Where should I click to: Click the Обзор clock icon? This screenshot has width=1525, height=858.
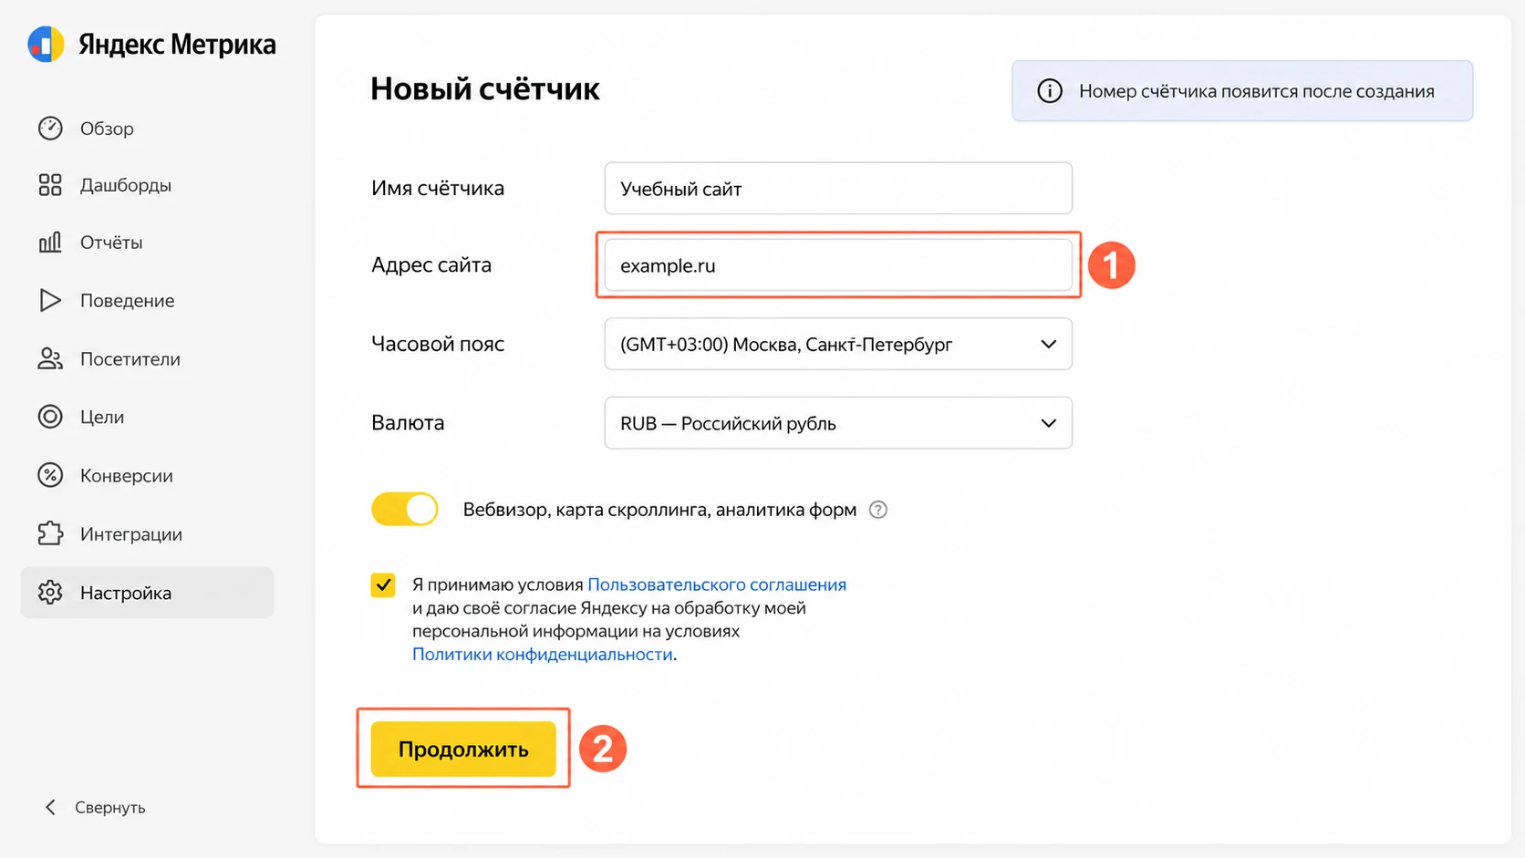point(50,129)
